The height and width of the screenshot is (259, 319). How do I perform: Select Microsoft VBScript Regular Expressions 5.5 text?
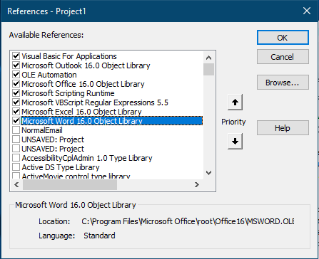95,102
